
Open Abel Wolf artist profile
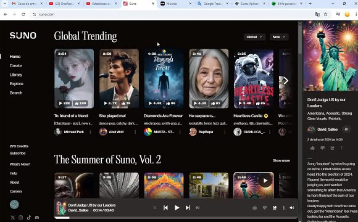point(116,132)
